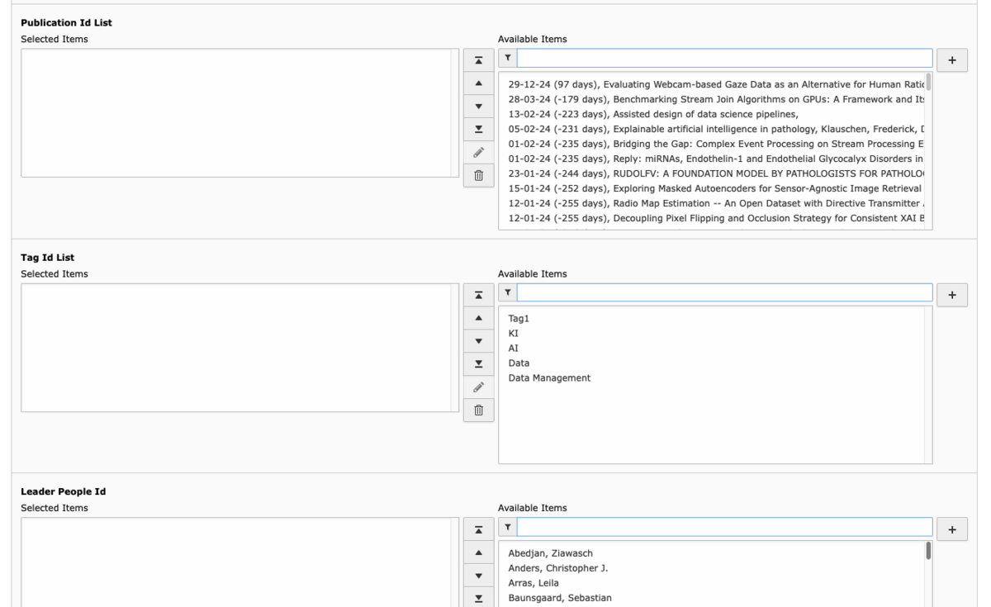991x607 pixels.
Task: Click the publication available items scrollbar
Action: pos(928,82)
